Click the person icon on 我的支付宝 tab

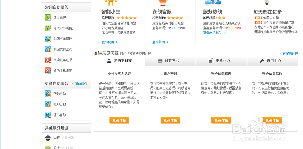click(109, 61)
